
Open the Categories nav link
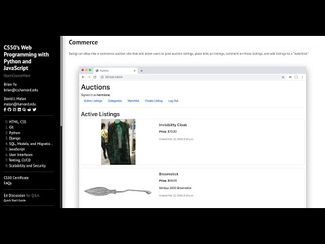pos(114,101)
